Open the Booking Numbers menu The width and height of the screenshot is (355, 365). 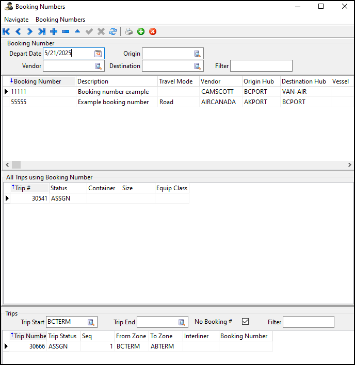click(60, 20)
